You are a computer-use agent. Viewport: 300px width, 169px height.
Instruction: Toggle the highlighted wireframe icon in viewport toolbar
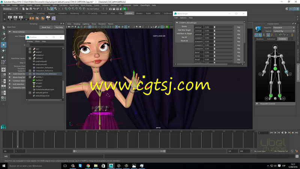pos(90,27)
